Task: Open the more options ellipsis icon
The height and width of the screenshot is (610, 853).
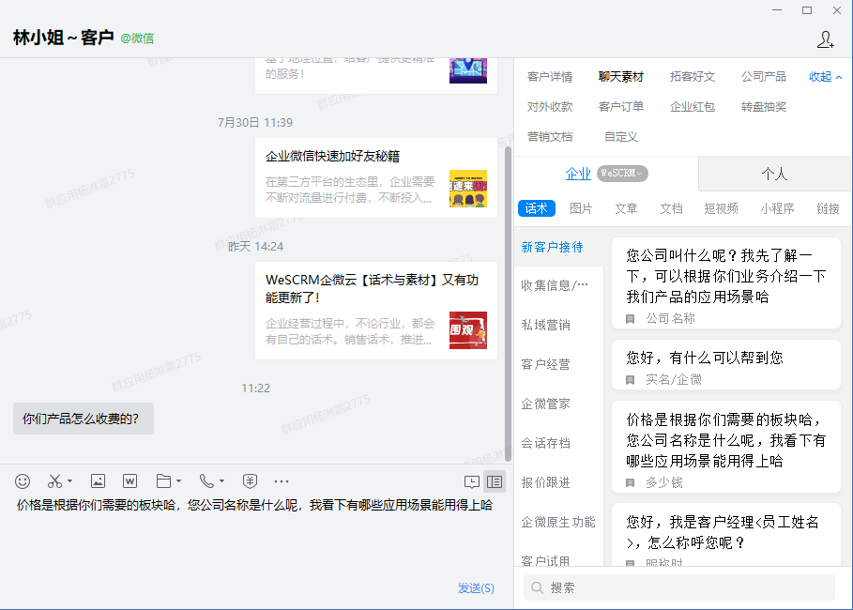Action: 282,481
